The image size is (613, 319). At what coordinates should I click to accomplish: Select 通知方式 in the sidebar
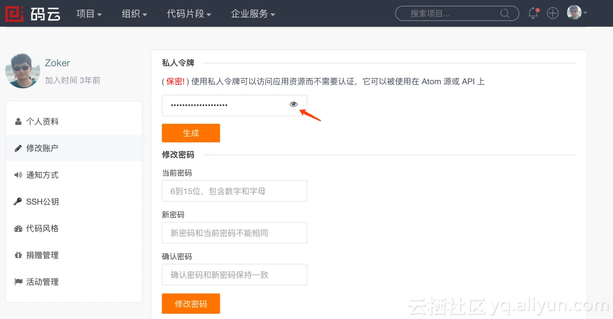pos(42,175)
